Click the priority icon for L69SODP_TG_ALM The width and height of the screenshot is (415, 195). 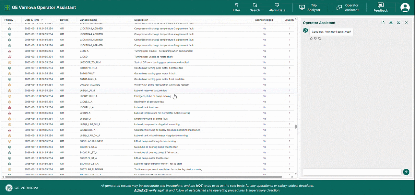click(9, 62)
